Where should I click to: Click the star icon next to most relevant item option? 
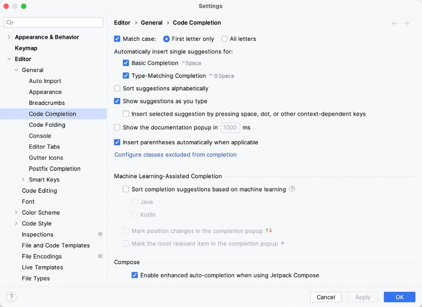pos(283,243)
